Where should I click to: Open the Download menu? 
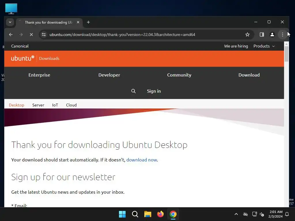(x=249, y=75)
